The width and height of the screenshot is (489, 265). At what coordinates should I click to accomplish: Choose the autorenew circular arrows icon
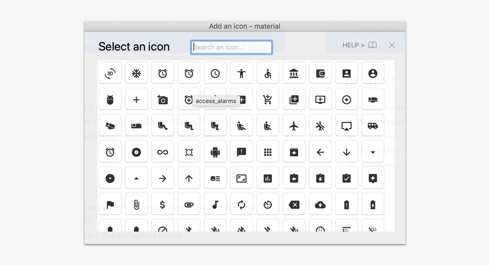click(241, 204)
